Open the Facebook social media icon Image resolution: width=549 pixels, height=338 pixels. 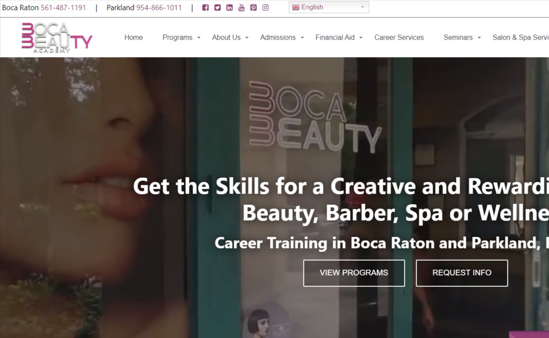[x=205, y=7]
